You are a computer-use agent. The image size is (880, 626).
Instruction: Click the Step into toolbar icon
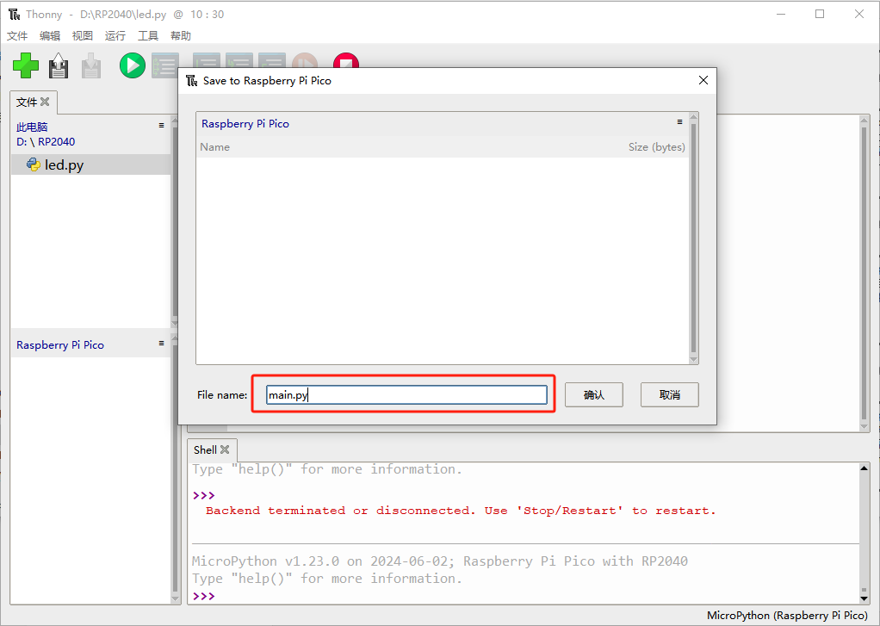pyautogui.click(x=239, y=60)
